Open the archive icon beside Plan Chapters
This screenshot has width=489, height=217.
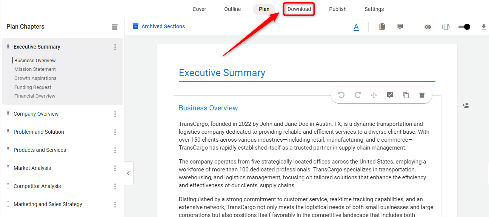[115, 27]
